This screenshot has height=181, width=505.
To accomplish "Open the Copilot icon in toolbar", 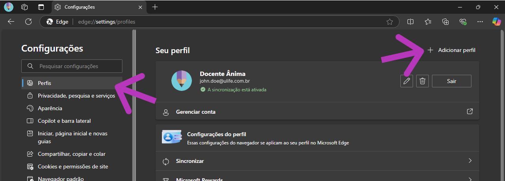I will (496, 22).
